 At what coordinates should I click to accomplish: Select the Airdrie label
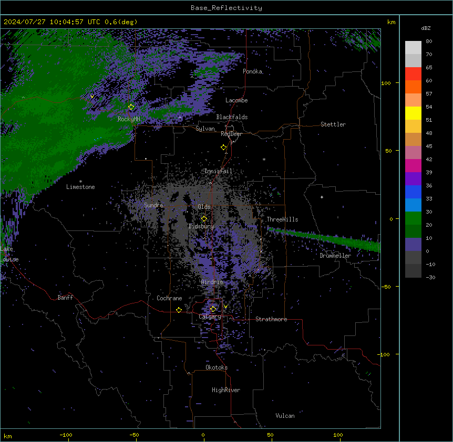(x=212, y=282)
